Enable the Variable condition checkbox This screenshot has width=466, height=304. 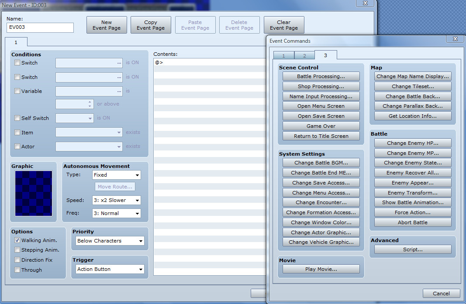(17, 91)
